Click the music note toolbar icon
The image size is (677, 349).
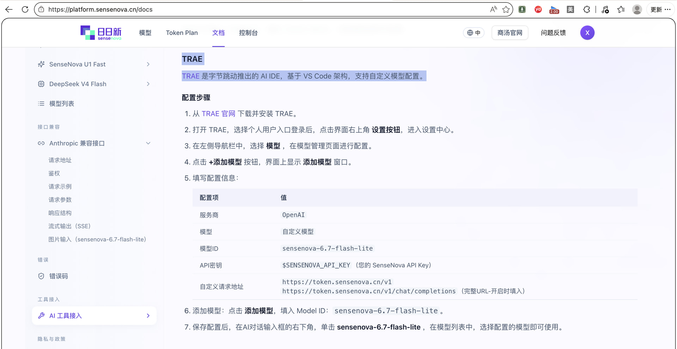click(605, 10)
